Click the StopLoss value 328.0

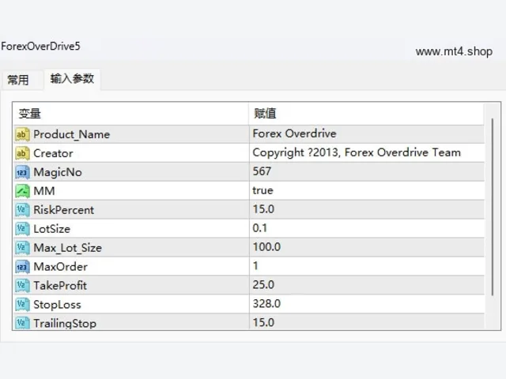click(266, 303)
